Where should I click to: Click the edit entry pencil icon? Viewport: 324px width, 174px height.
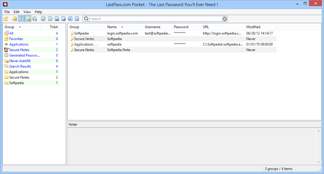(x=43, y=19)
